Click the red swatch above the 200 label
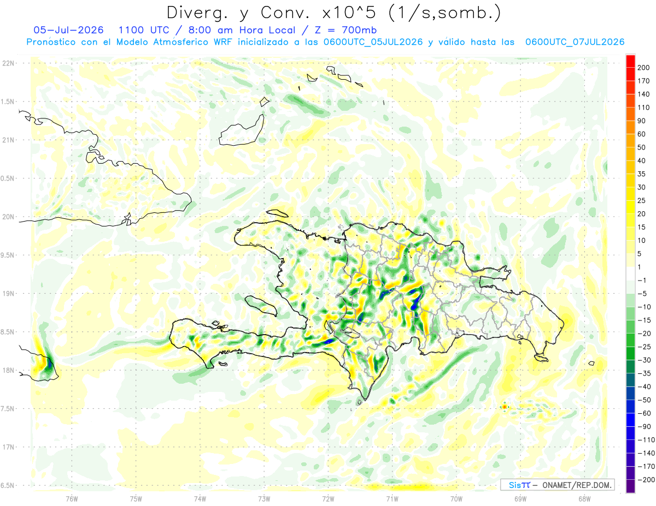656x506 pixels. pos(630,61)
